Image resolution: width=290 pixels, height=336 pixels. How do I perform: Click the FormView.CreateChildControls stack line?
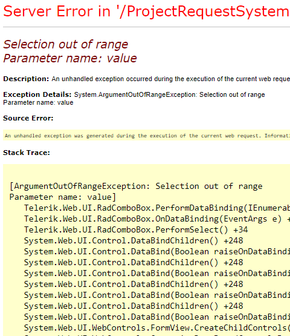[x=157, y=328]
